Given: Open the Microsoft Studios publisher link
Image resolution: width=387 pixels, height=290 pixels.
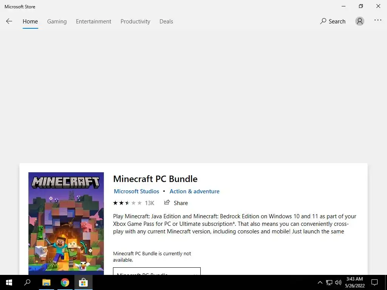Looking at the screenshot, I should (x=136, y=191).
